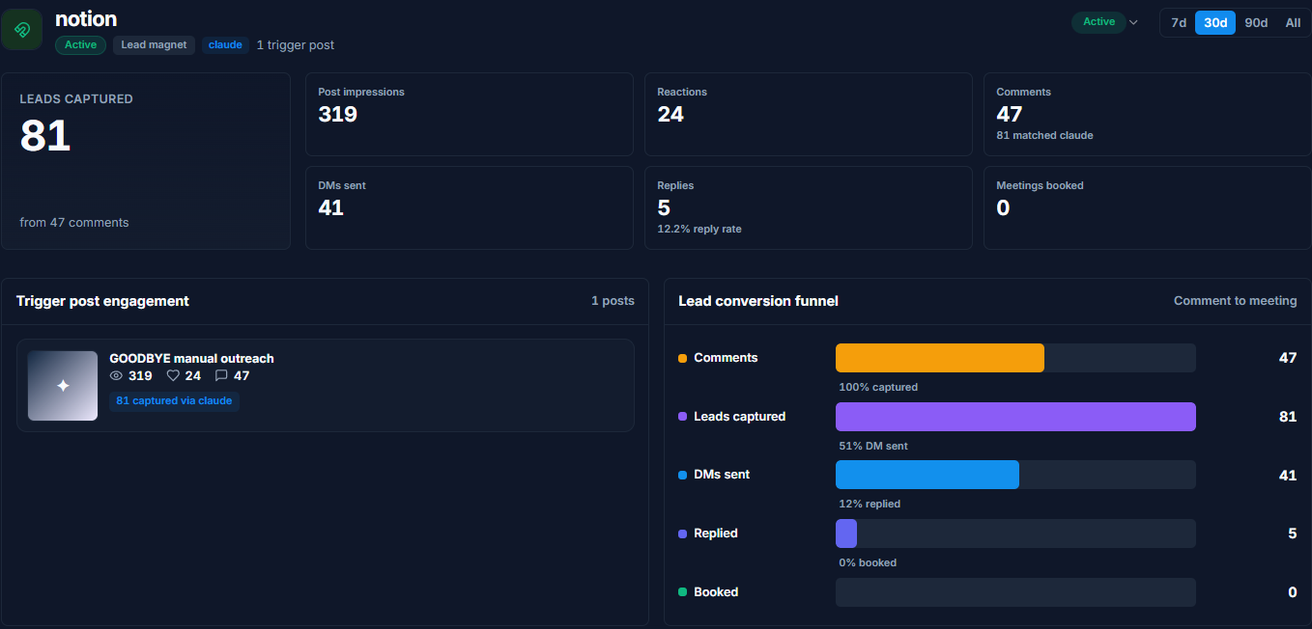This screenshot has width=1312, height=629.
Task: Click the 81 matched claude text
Action: pyautogui.click(x=1045, y=136)
